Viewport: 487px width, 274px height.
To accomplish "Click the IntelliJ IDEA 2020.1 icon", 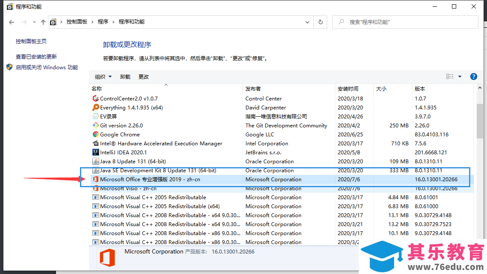I will [96, 153].
